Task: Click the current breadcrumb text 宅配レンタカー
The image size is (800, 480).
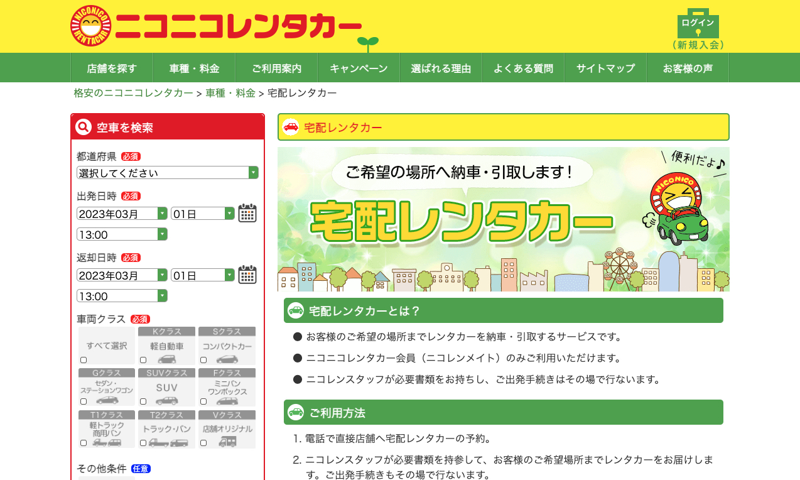Action: [302, 93]
